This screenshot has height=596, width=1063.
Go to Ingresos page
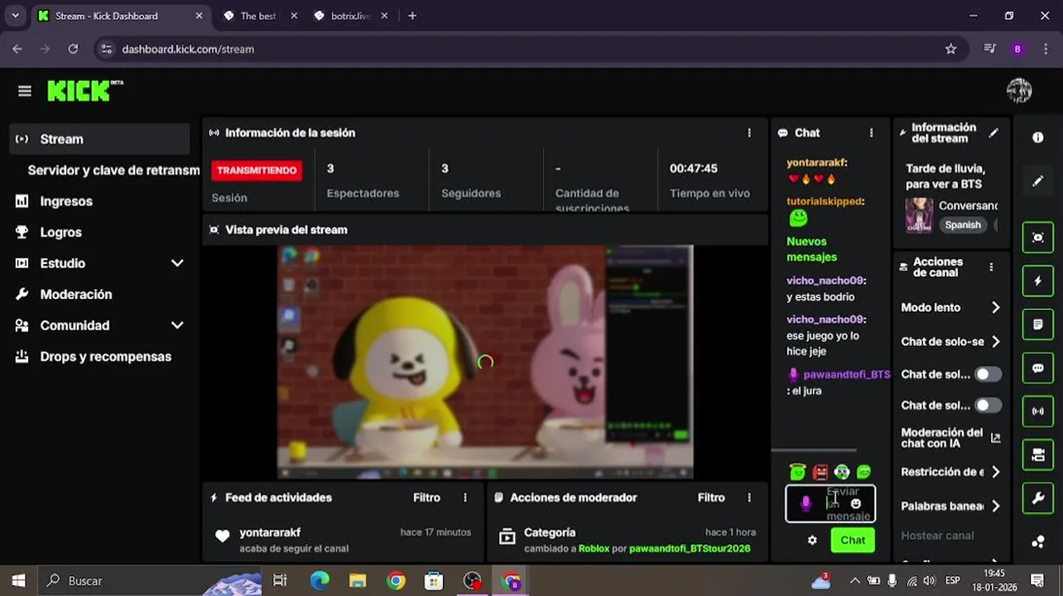[x=66, y=201]
